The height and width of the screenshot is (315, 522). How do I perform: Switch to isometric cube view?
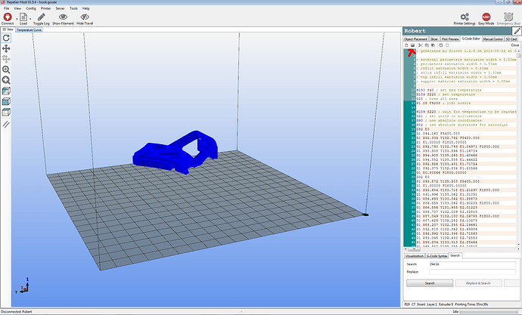[6, 91]
